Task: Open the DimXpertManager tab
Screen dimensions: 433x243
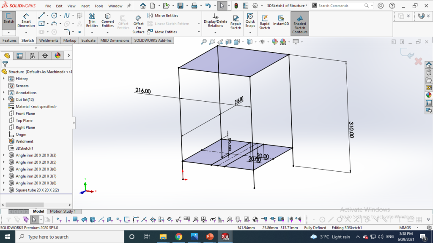Action: tap(45, 56)
